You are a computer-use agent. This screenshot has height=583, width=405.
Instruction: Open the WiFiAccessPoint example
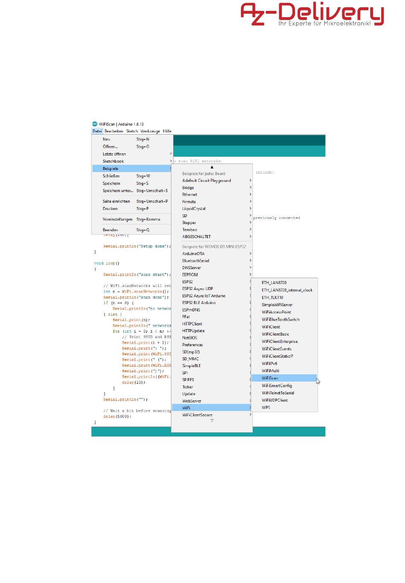(x=284, y=312)
